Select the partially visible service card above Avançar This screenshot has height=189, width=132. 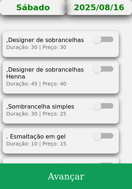coord(61,160)
